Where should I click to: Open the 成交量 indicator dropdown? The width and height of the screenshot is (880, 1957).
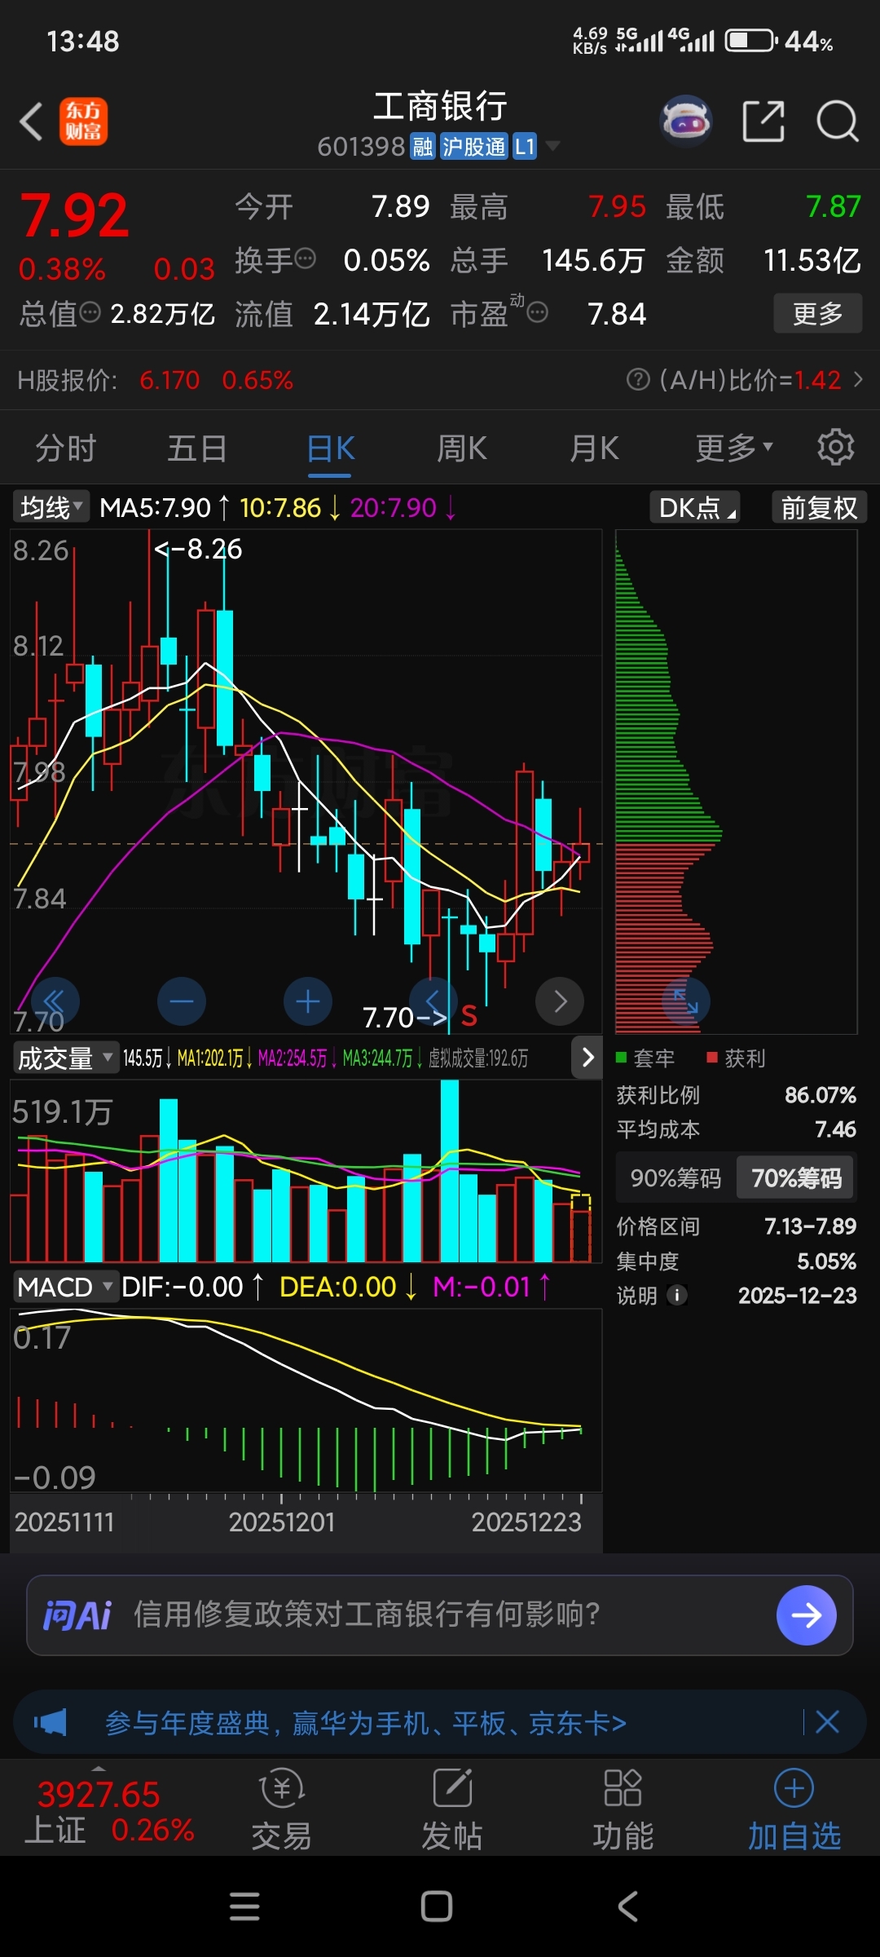(65, 1058)
